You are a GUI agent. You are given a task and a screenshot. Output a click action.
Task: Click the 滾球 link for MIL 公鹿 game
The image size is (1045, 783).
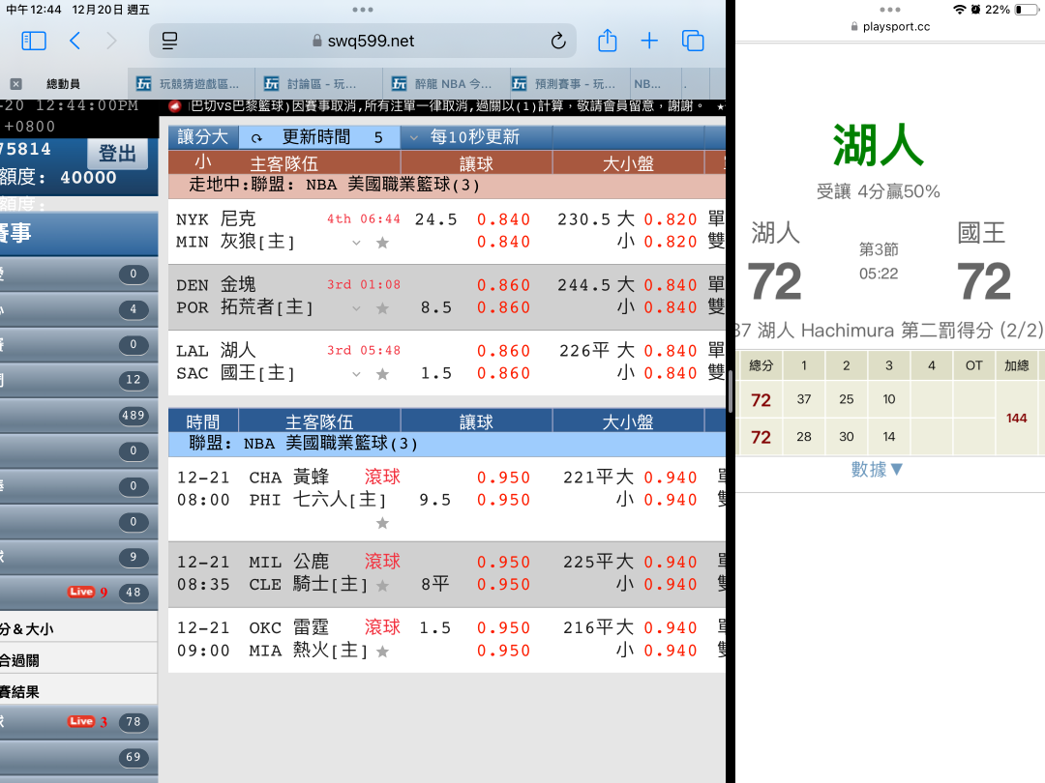(x=382, y=562)
